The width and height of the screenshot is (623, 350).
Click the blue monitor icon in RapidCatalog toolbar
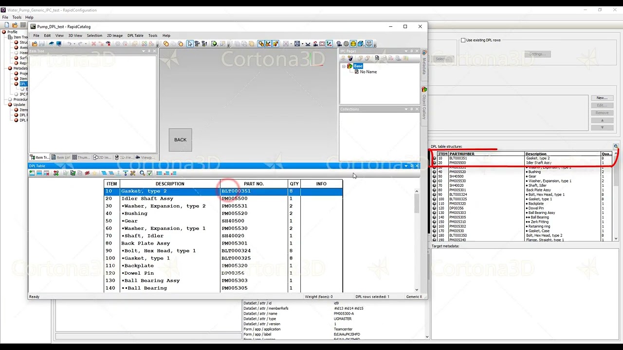coord(59,44)
